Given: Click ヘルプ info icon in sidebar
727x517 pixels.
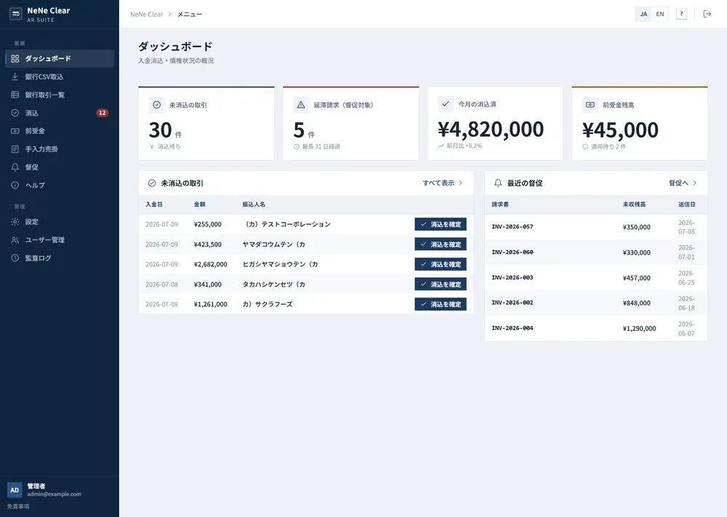Looking at the screenshot, I should [x=15, y=185].
